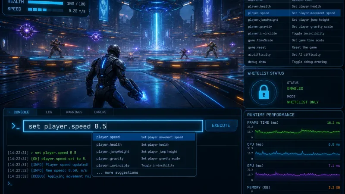Click player.invincible in the command table
This screenshot has width=345, height=194.
[x=293, y=34]
